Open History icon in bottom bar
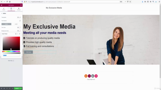Image resolution: width=161 pixels, height=90 pixels. pyautogui.click(x=7, y=88)
